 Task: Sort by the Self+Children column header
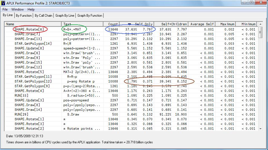tap(171, 24)
